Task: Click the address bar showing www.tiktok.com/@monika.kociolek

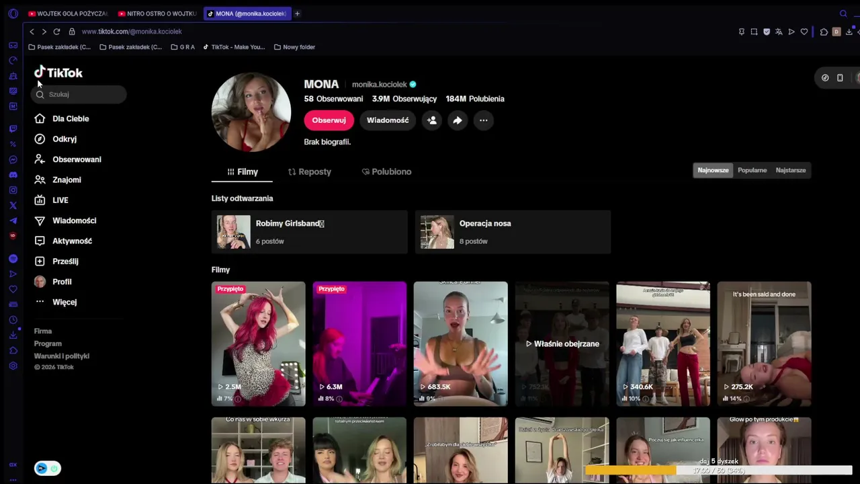Action: pos(132,32)
